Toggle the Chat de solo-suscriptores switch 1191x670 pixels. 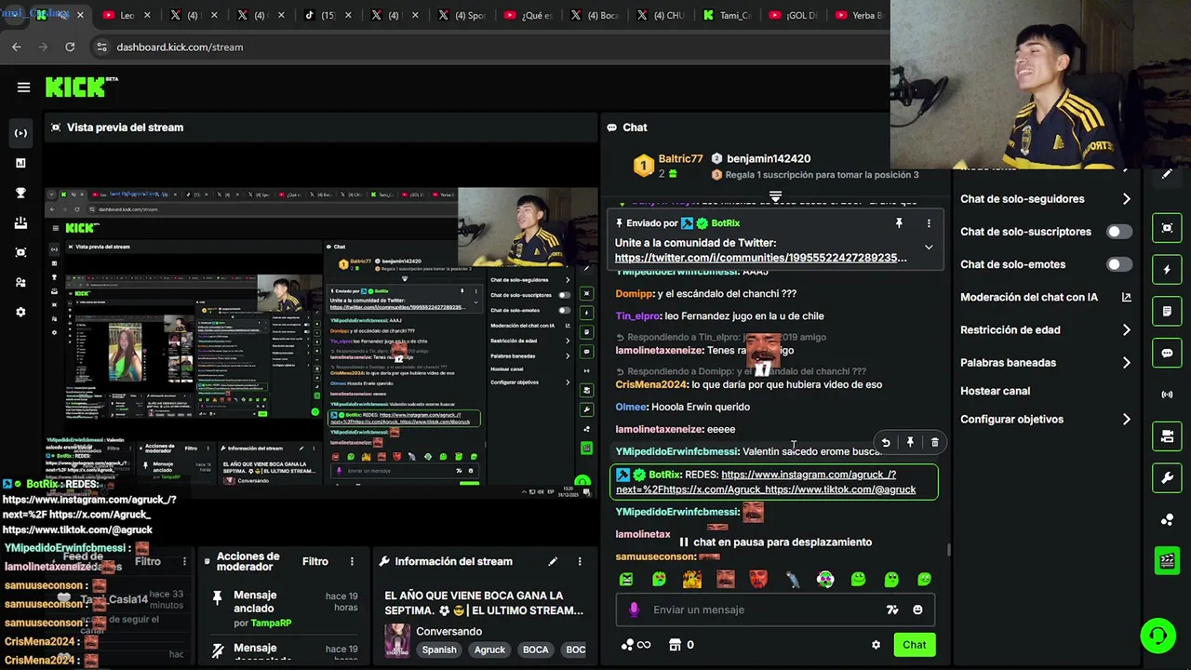[1119, 232]
